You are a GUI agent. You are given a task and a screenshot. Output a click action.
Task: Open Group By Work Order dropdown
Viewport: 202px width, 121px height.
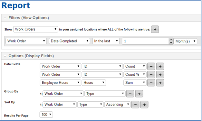click(x=63, y=94)
